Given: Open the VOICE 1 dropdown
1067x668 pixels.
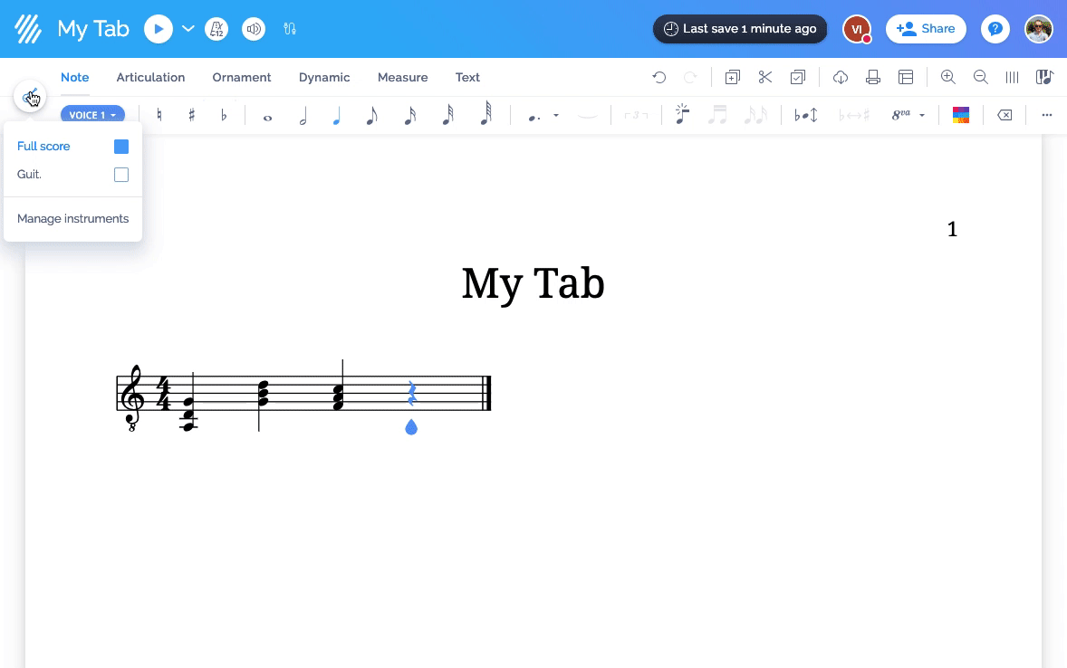Looking at the screenshot, I should click(x=92, y=115).
